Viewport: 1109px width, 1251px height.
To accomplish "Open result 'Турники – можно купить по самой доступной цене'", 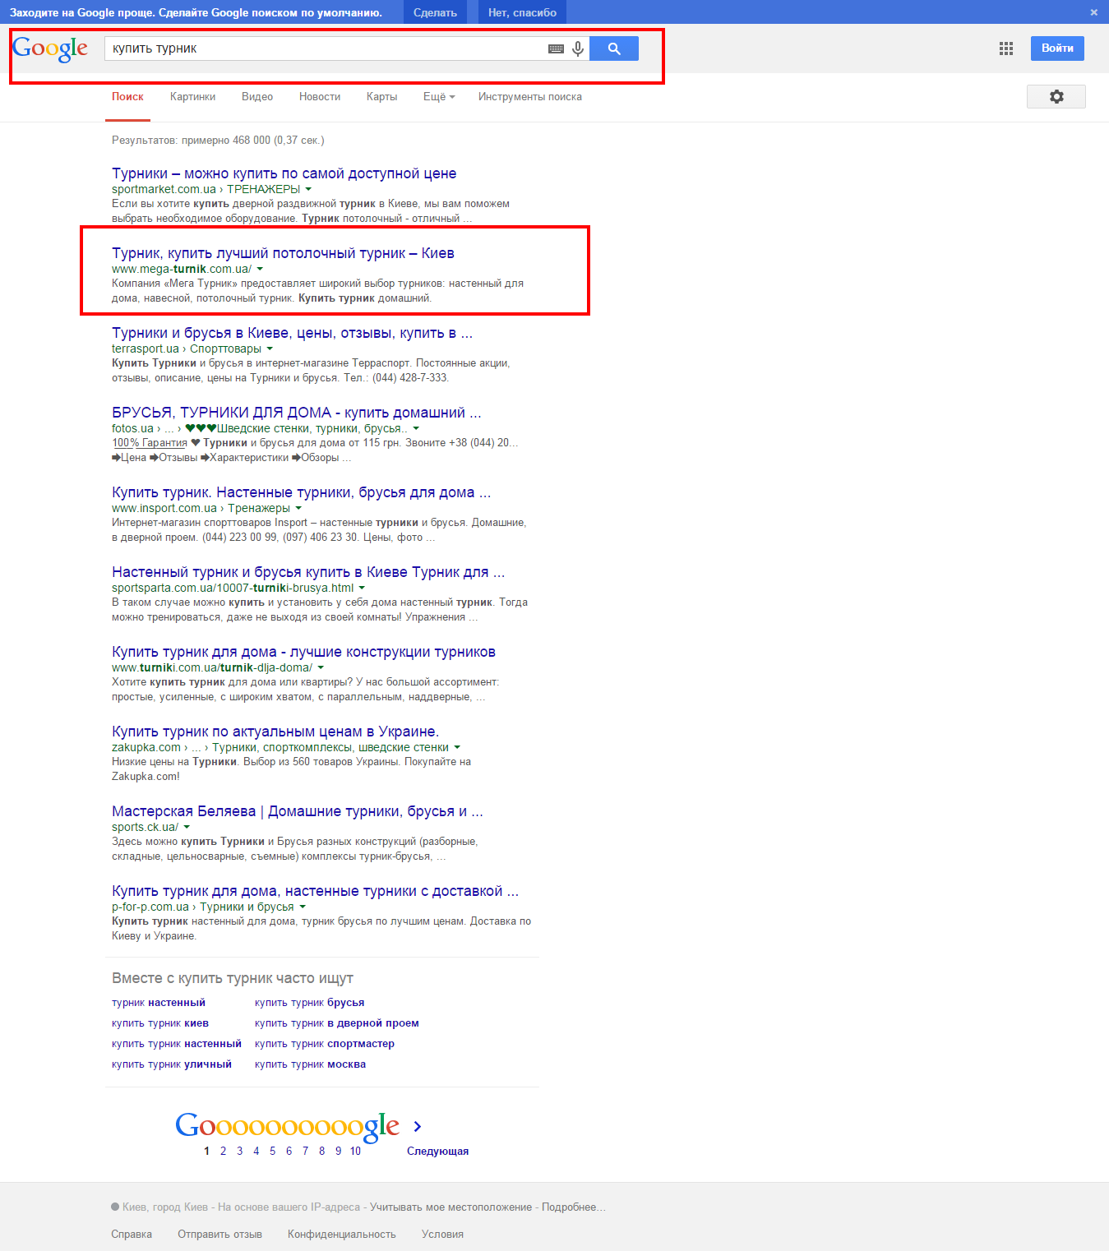I will point(284,173).
